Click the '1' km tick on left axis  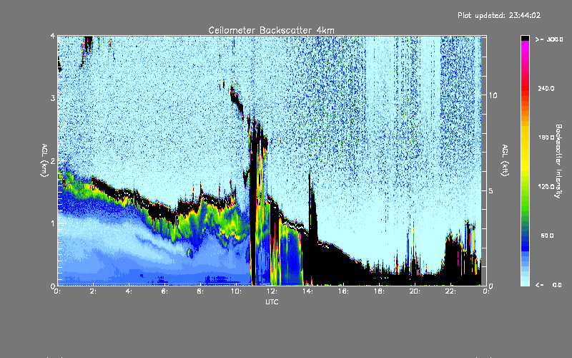point(53,223)
